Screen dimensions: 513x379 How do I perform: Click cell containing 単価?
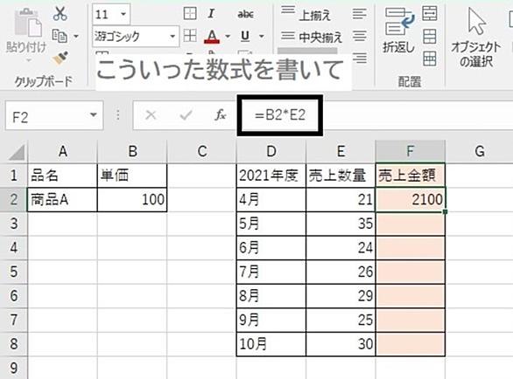[132, 176]
